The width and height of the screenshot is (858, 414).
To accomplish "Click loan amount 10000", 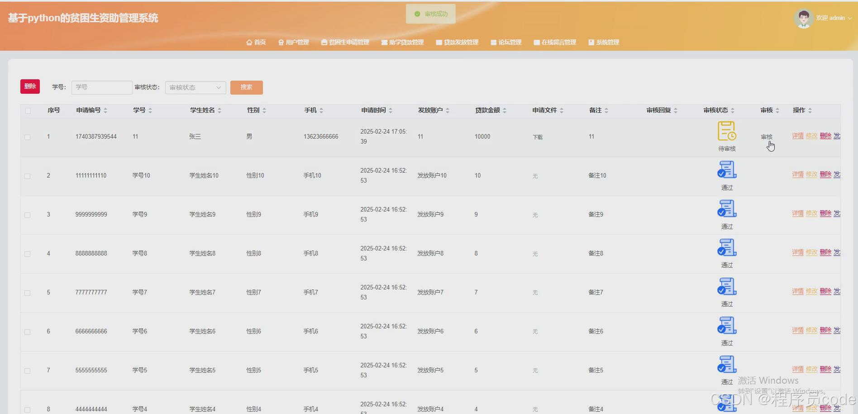I will [x=482, y=136].
